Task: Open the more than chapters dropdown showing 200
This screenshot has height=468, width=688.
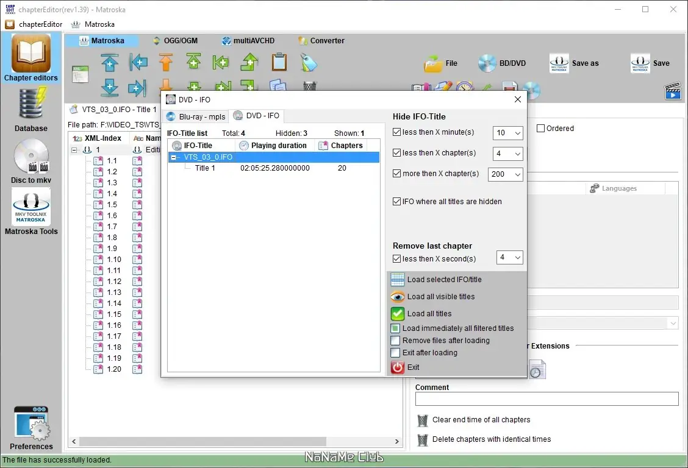Action: (x=506, y=174)
